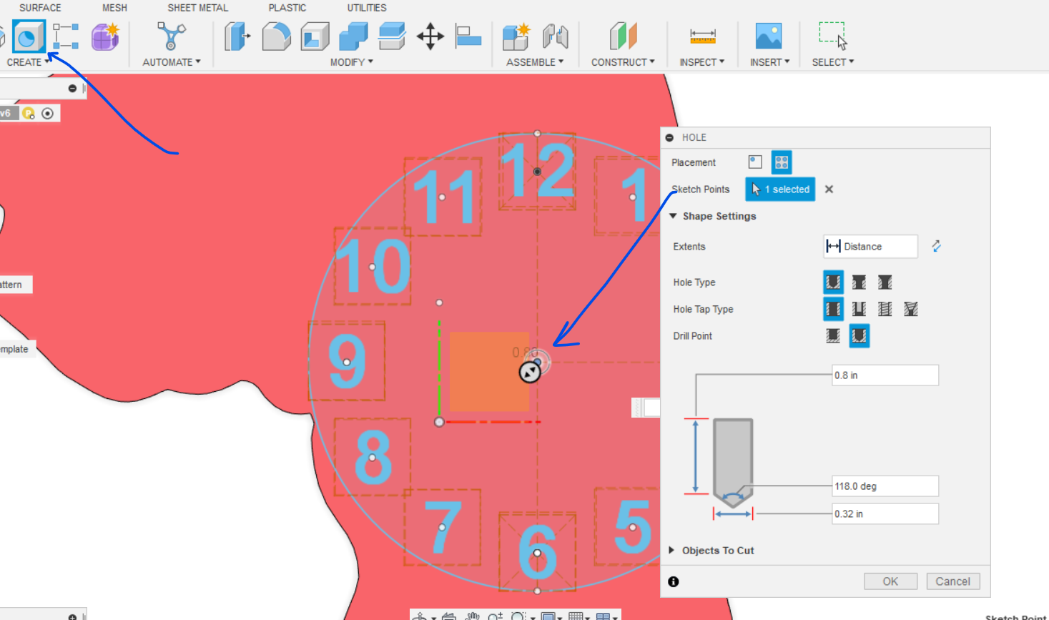The height and width of the screenshot is (620, 1049).
Task: Collapse the HOLE dialog panel
Action: (x=669, y=137)
